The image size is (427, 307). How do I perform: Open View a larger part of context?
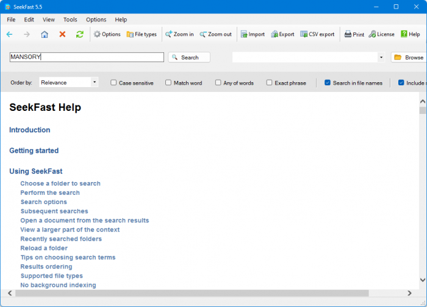tap(70, 230)
